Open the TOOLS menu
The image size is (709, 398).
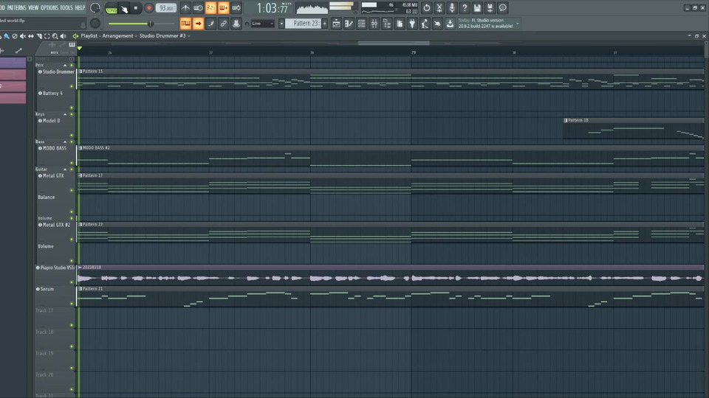pyautogui.click(x=66, y=7)
